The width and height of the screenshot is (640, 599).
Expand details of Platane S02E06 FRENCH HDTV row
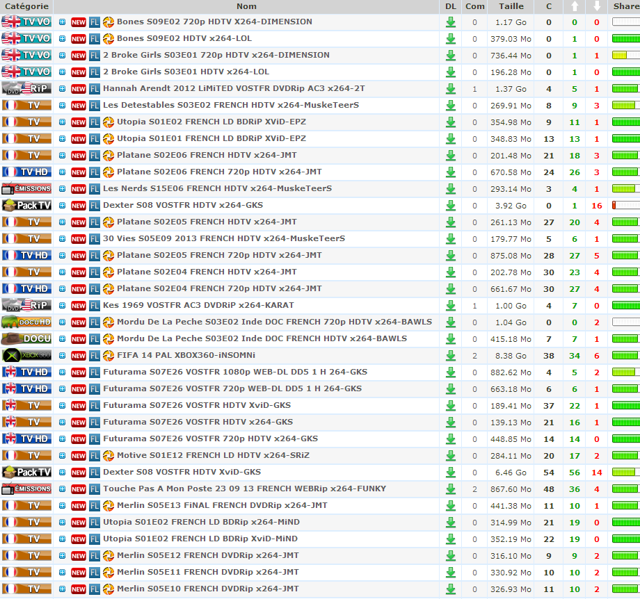coord(62,156)
